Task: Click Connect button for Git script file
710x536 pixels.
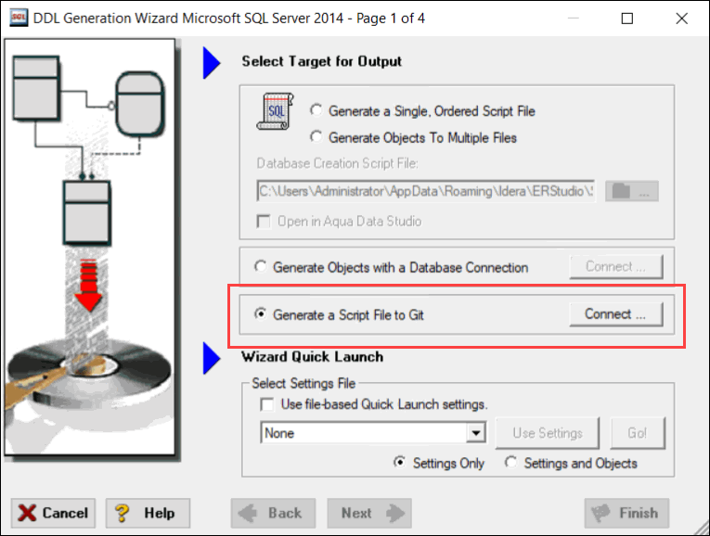Action: pos(616,314)
